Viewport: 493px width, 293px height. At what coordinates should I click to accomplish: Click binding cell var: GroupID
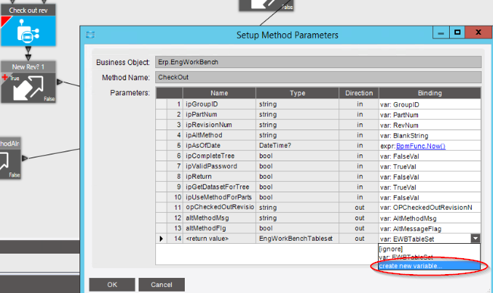point(430,104)
